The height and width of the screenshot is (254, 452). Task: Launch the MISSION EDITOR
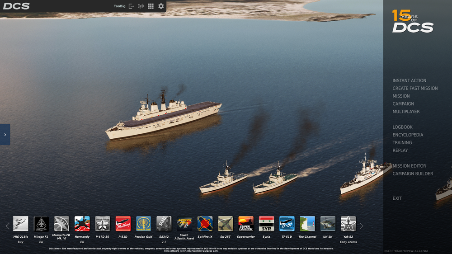click(409, 166)
